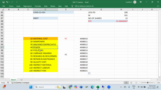Click the taskbar Search box
This screenshot has width=161, height=90.
(48, 87)
